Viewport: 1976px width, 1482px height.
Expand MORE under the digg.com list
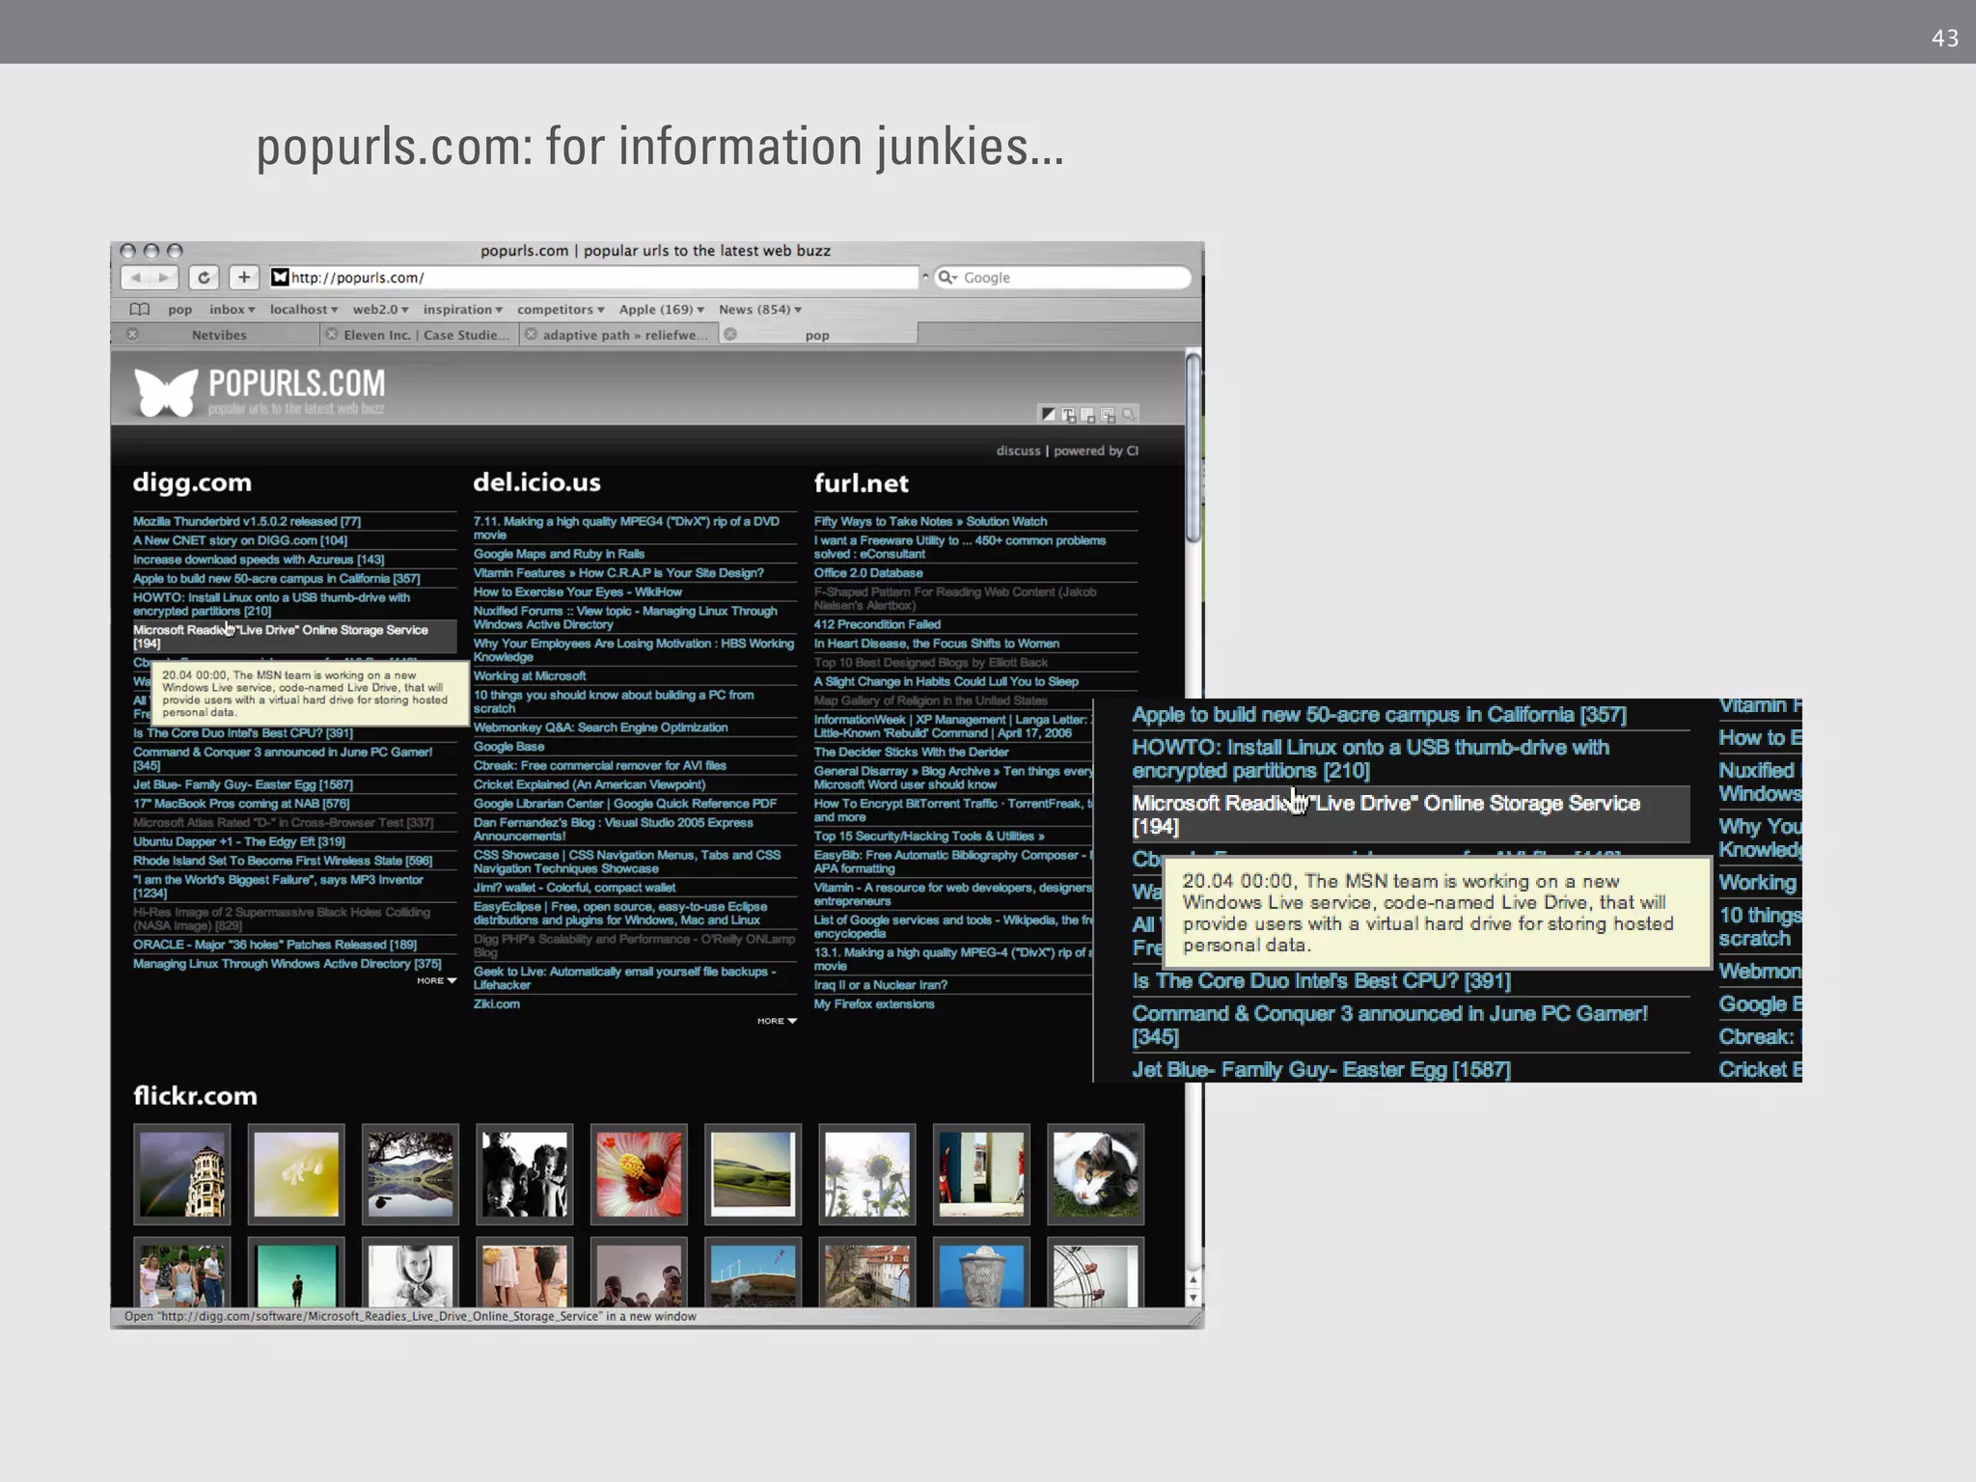[x=436, y=980]
